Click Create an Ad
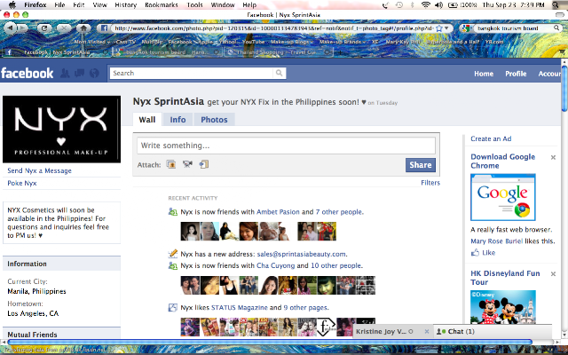Image resolution: width=568 pixels, height=355 pixels. 491,138
